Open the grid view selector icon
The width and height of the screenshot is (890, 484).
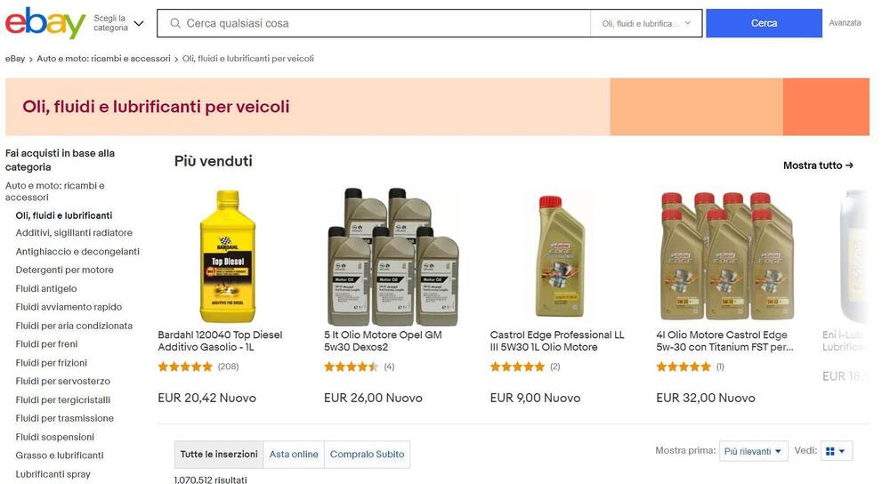836,451
